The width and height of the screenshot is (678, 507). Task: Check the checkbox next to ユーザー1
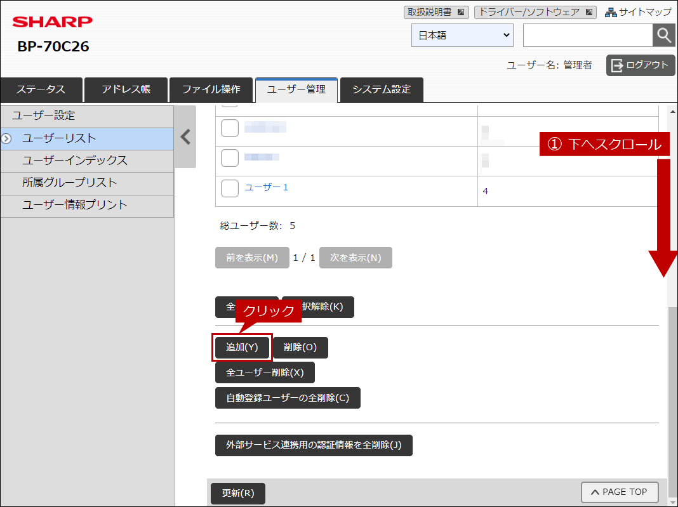click(230, 188)
